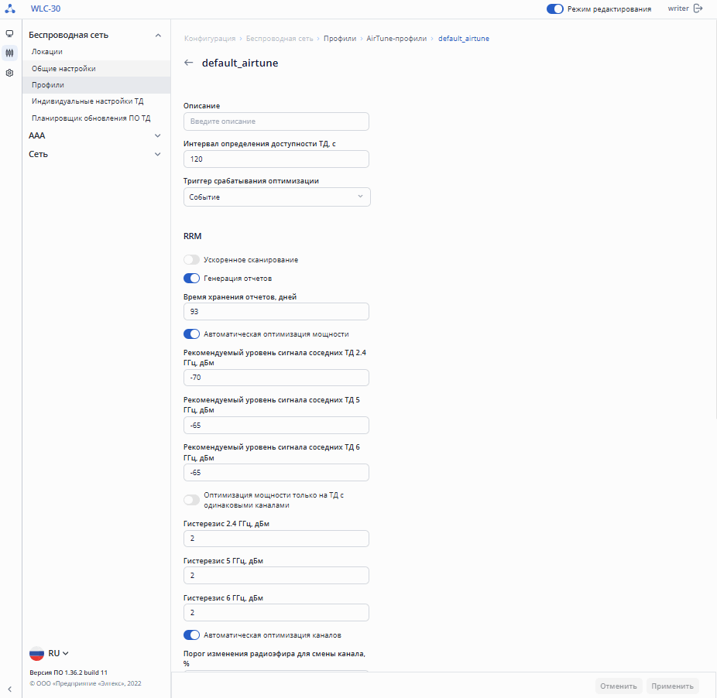
Task: Click the WLC-30 logo icon
Action: (10, 9)
